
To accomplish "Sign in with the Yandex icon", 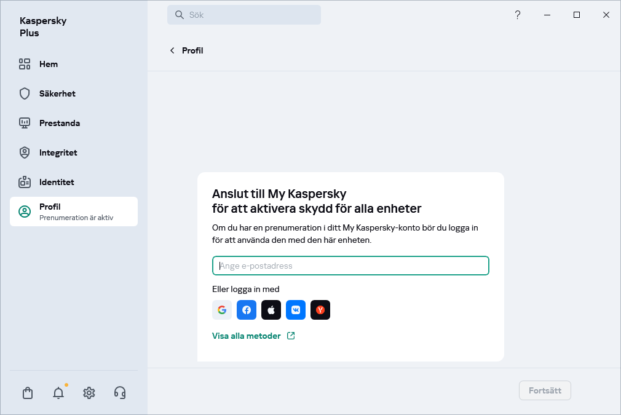I will click(320, 310).
